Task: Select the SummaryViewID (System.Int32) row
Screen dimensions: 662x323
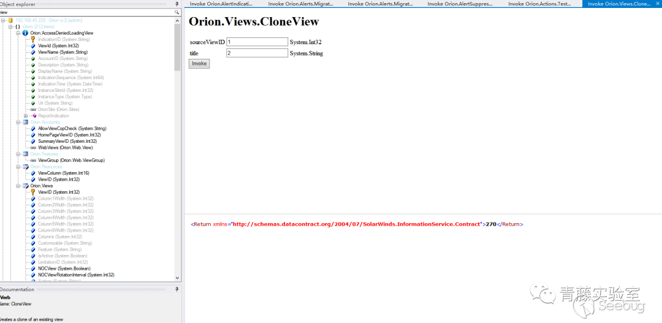Action: click(x=67, y=142)
